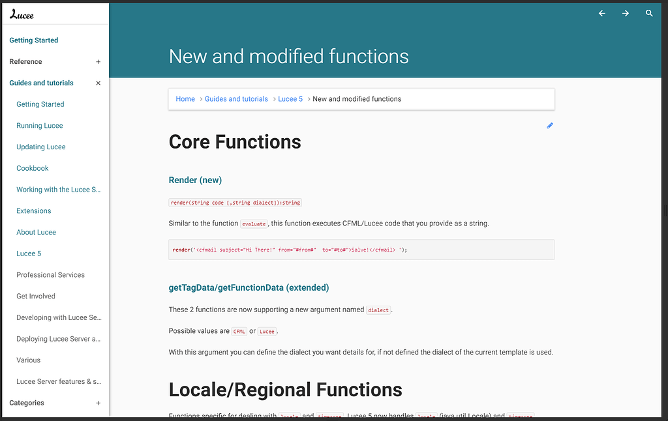Click the Locale/Regional Functions heading

point(286,390)
